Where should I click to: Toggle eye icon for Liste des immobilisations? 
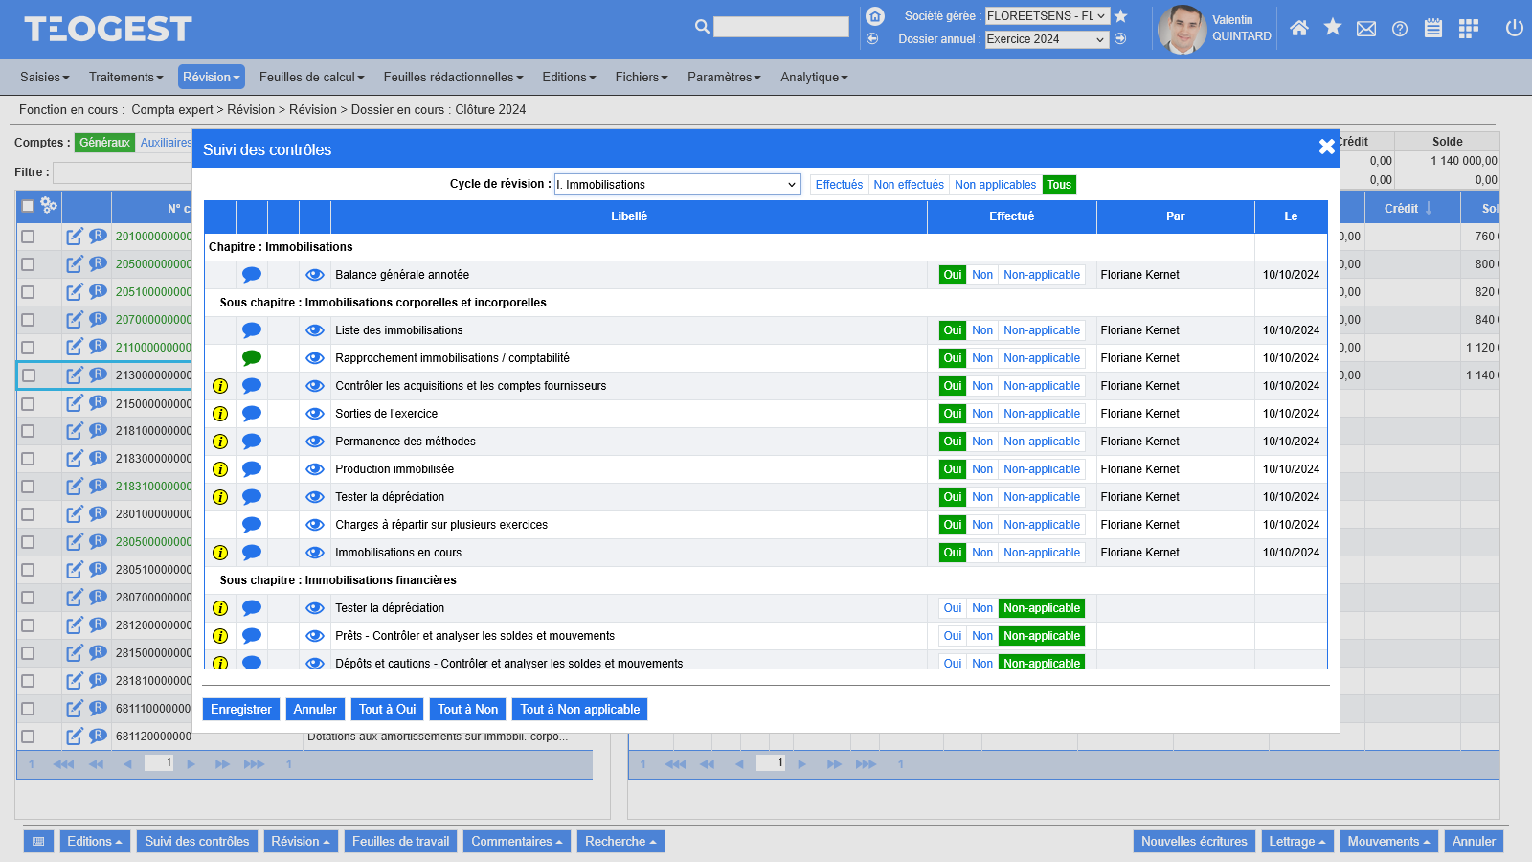pyautogui.click(x=314, y=330)
